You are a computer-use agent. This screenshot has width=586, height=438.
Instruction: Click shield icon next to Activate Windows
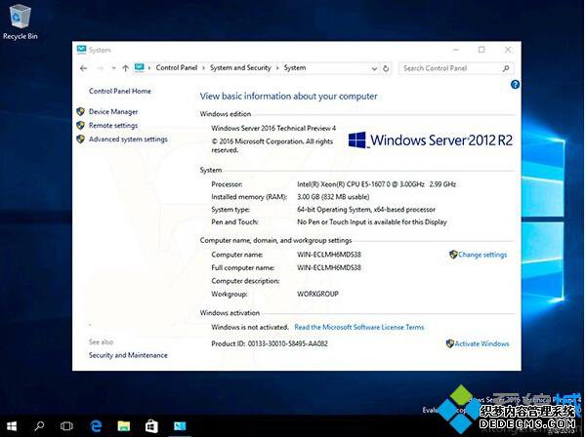(x=450, y=343)
